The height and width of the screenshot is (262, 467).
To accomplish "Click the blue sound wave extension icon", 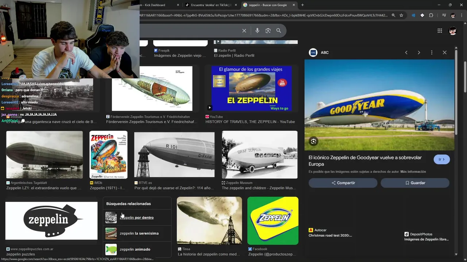I will (413, 15).
